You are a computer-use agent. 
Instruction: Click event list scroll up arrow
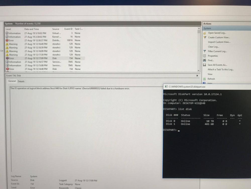199,28
